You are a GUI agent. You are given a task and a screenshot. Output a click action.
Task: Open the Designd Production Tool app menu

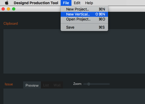pos(36,3)
